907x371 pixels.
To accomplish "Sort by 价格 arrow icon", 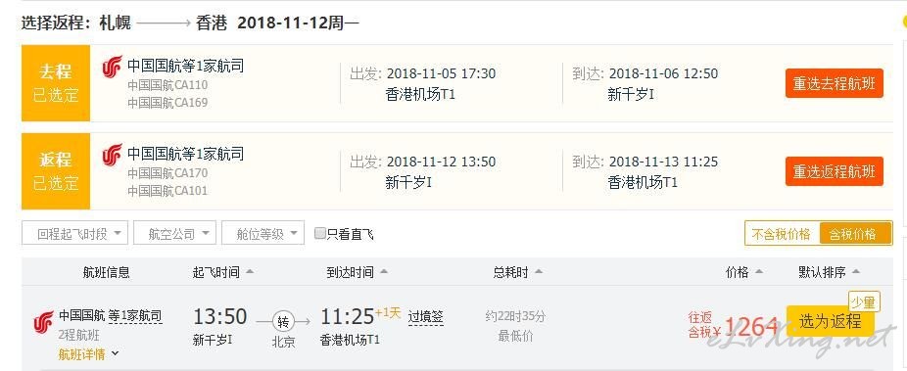I will click(759, 272).
